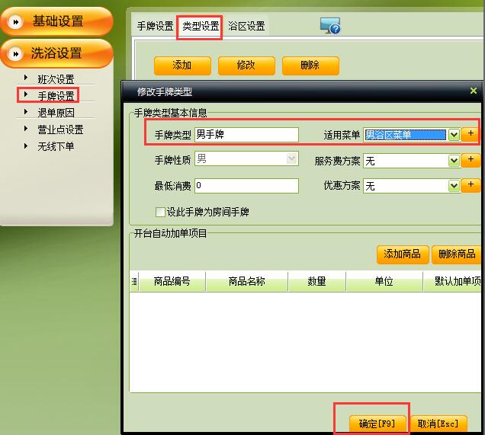Click plus button next to 优惠方案
This screenshot has width=485, height=435.
pos(471,185)
